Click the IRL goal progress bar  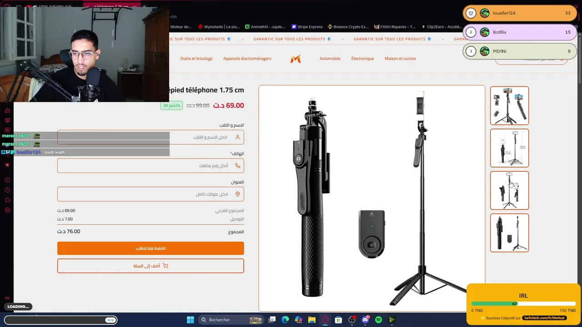pos(523,304)
